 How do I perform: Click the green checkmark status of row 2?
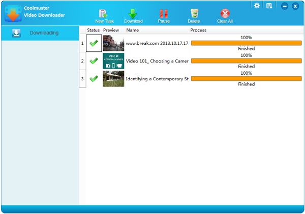(94, 61)
